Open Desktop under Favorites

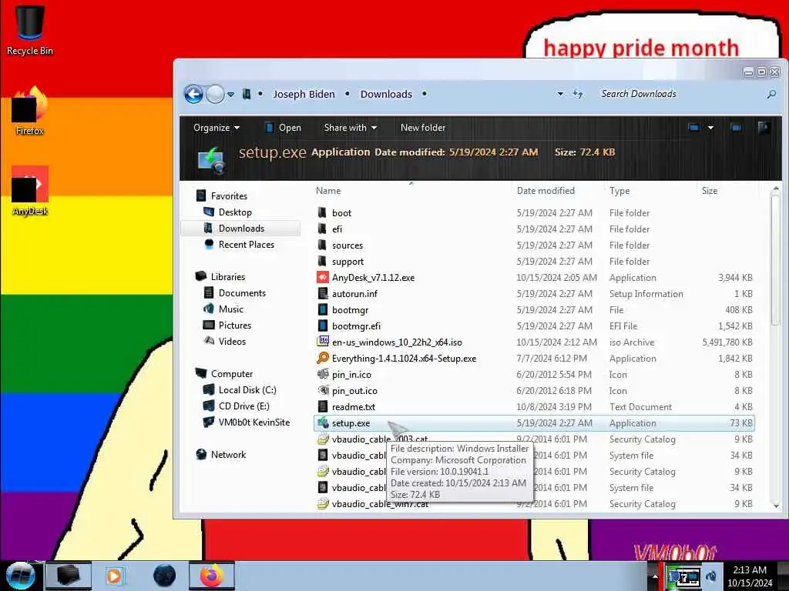pos(235,212)
